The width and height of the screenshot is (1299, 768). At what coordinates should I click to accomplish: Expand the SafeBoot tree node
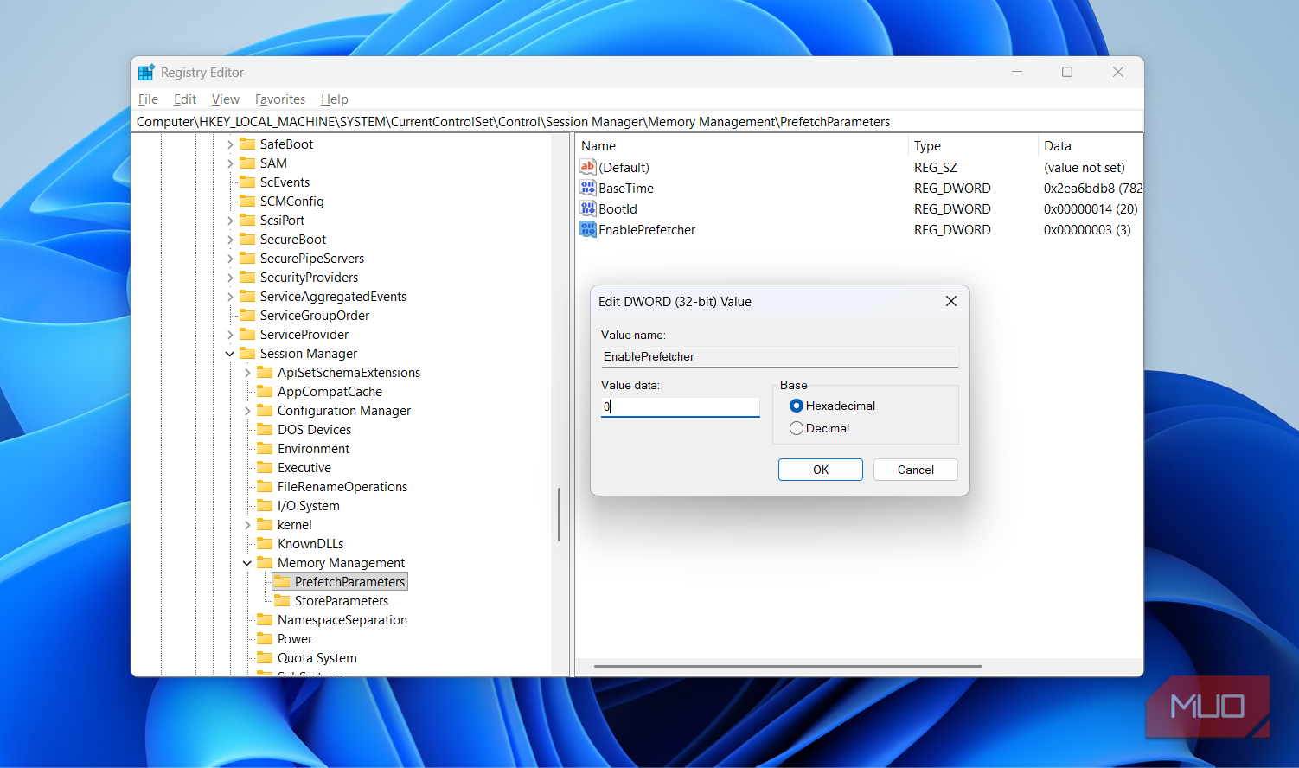[x=230, y=144]
